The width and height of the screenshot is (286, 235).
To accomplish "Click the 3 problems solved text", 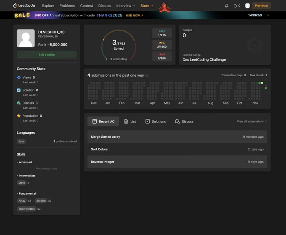I will pos(65,142).
